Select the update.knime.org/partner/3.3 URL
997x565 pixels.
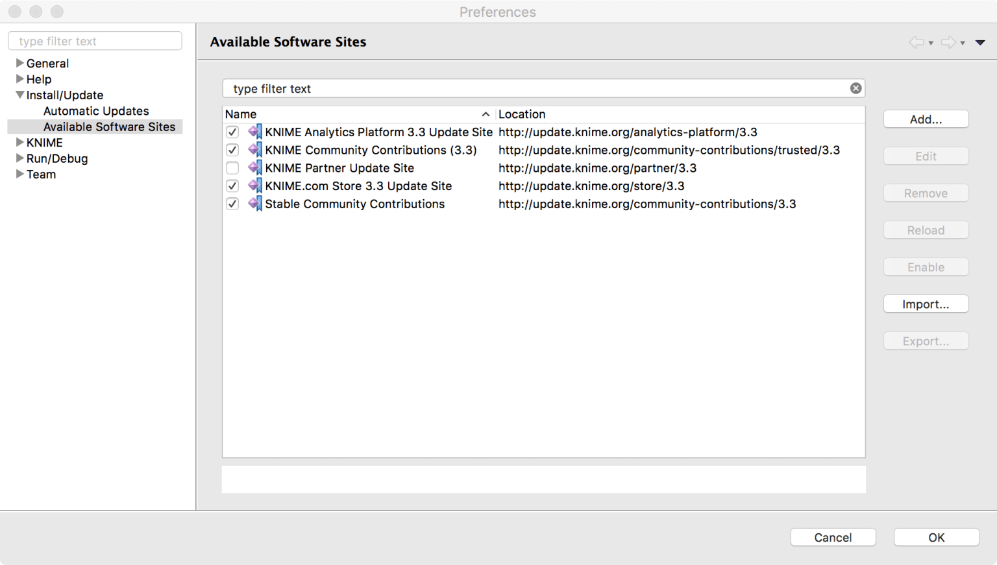point(597,168)
